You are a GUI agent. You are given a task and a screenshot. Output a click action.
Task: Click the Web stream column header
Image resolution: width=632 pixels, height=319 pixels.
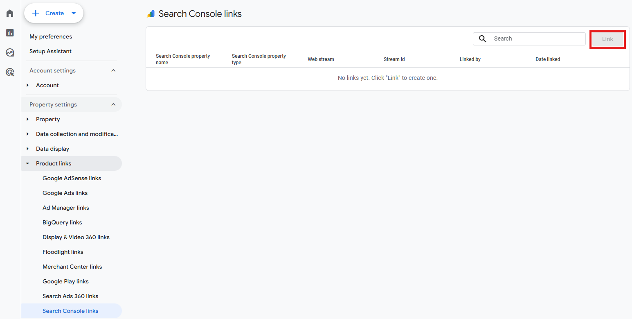coord(321,59)
